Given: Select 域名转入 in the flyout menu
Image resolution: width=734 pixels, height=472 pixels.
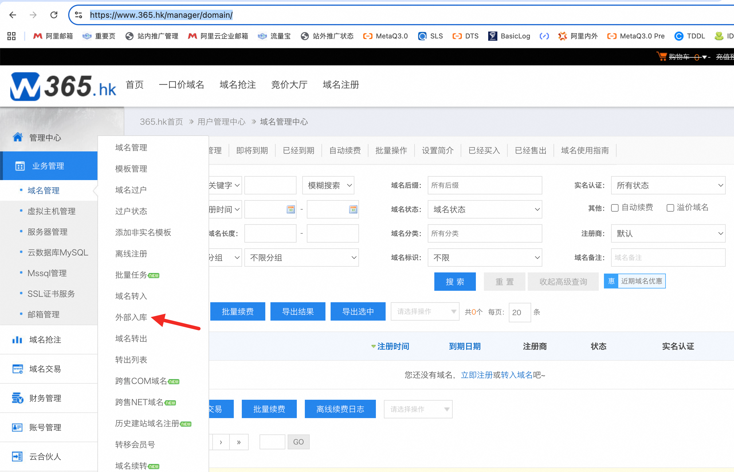Looking at the screenshot, I should [131, 296].
